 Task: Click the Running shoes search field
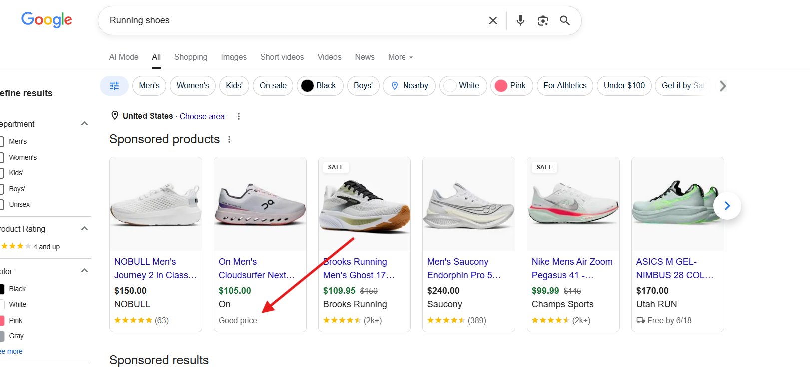(x=295, y=20)
